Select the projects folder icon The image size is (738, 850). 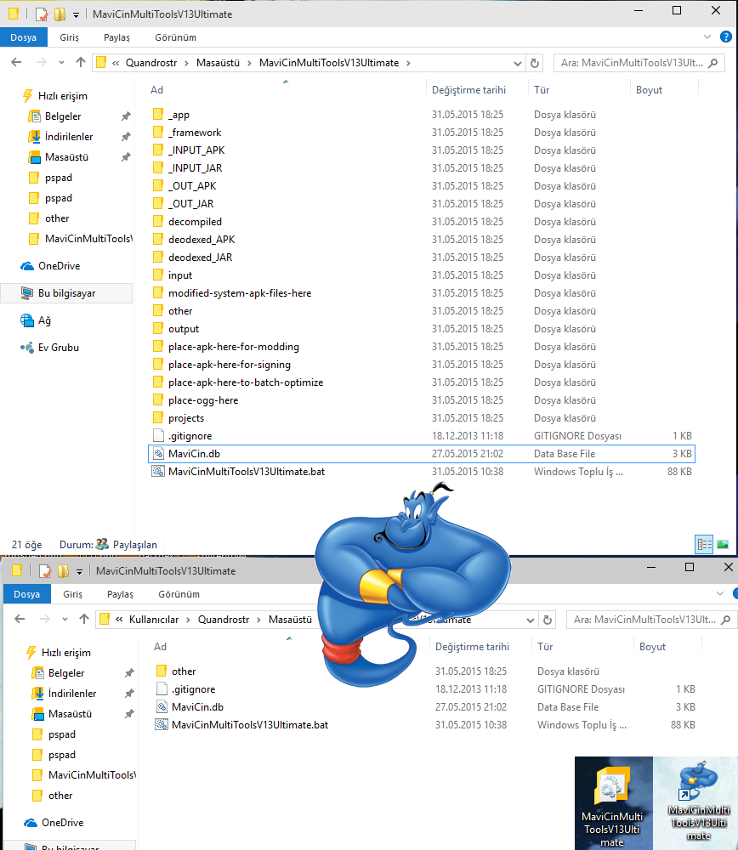pos(158,418)
